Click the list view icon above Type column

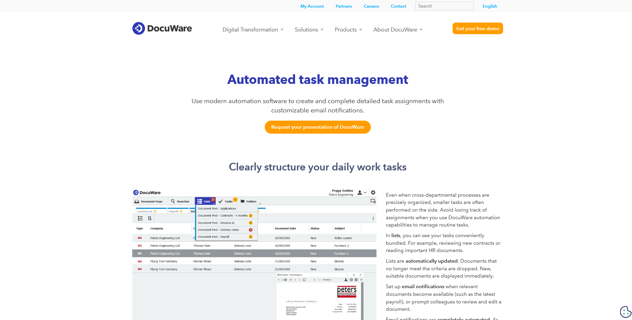tap(140, 219)
